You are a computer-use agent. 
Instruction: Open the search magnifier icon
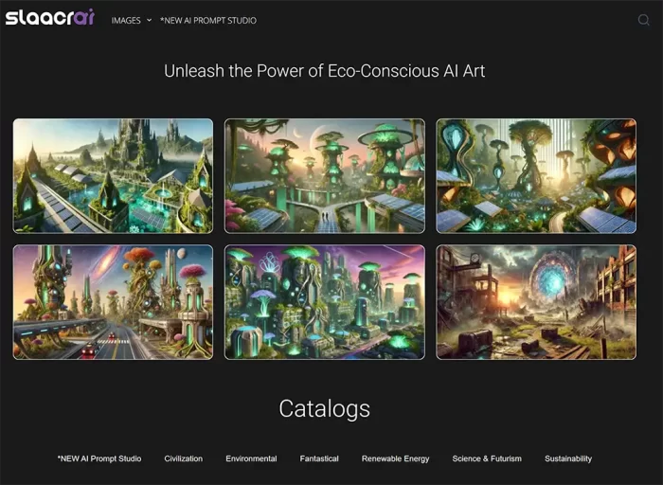tap(644, 20)
